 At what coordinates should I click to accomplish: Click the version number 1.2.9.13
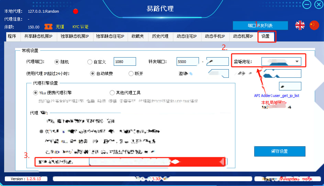coord(34,179)
